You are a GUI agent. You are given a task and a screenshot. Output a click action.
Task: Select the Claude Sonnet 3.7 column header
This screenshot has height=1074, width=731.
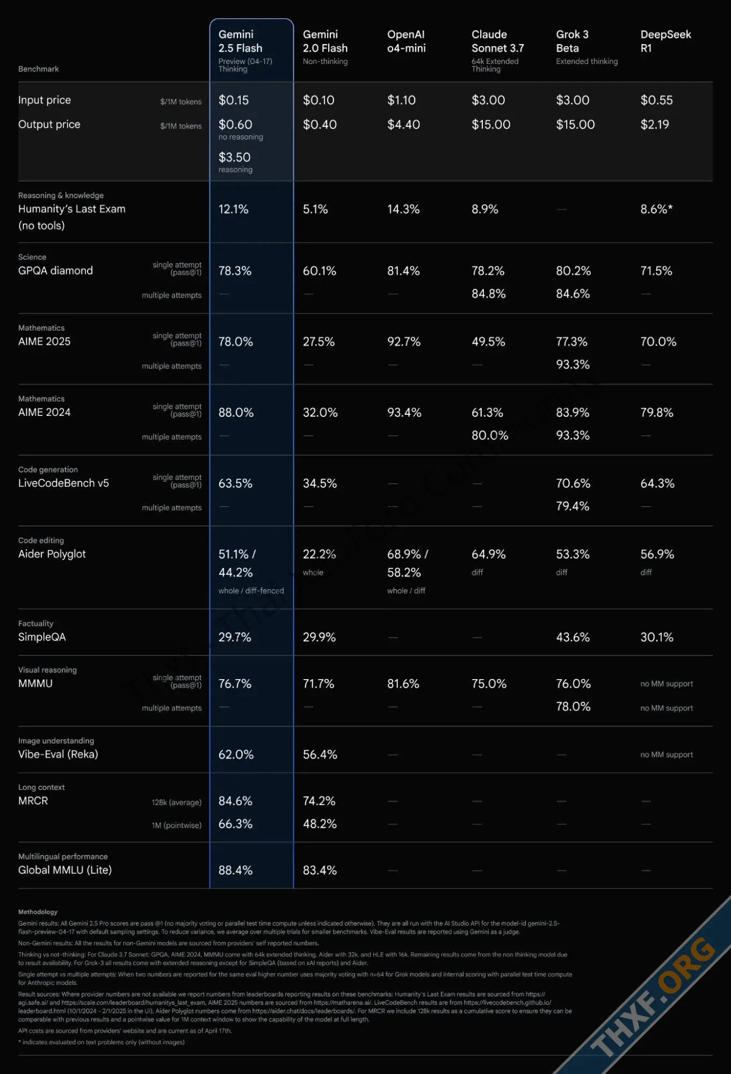tap(497, 41)
